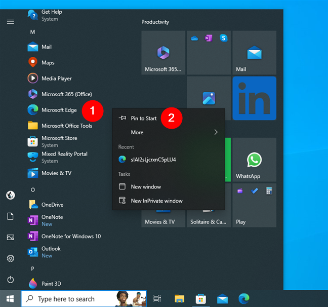Launch Maps from the app list
The width and height of the screenshot is (328, 307).
48,63
